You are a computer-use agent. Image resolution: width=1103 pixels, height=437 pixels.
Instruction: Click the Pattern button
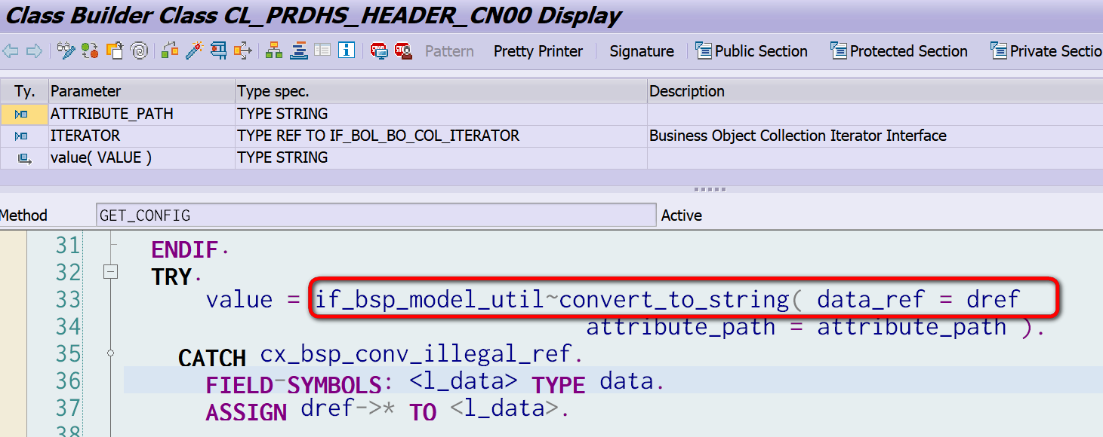point(449,51)
